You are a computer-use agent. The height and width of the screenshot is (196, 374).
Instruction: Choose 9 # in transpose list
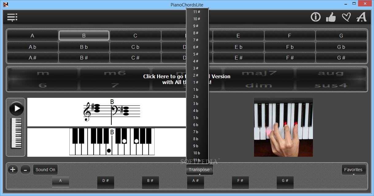[x=197, y=26]
